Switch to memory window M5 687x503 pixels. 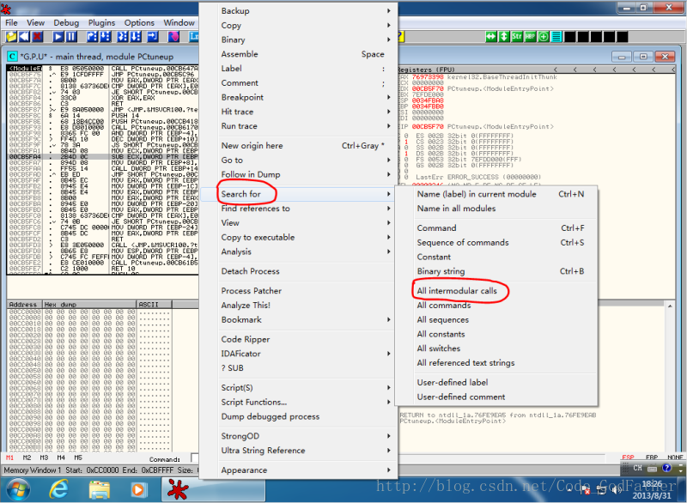point(78,458)
